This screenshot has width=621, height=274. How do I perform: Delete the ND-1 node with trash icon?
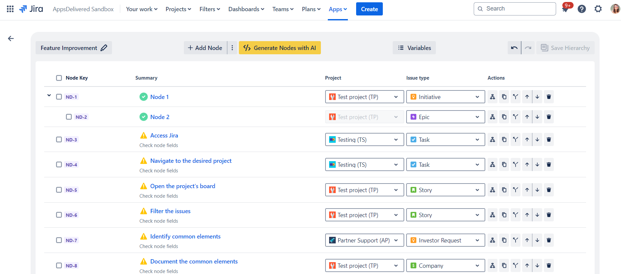coord(549,97)
